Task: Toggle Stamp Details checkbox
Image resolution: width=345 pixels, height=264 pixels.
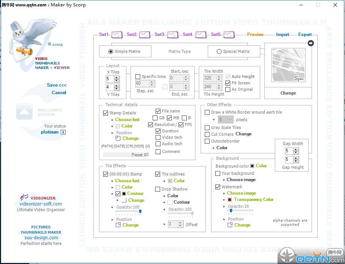Action: coord(106,113)
